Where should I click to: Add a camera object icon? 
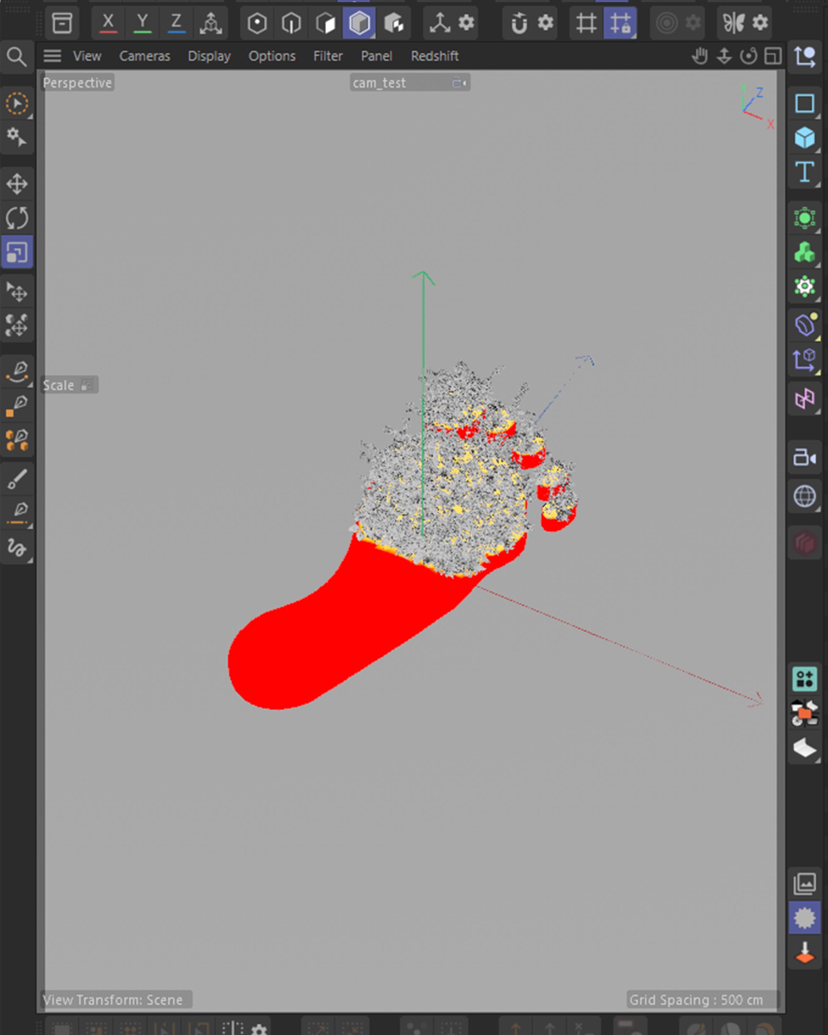(x=805, y=457)
